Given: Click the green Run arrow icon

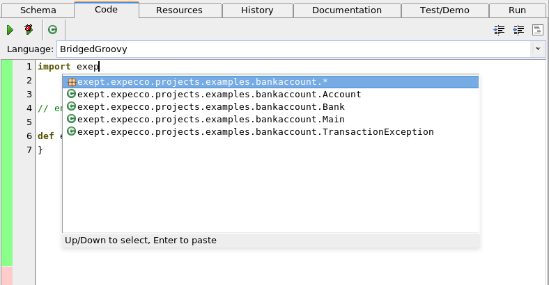Looking at the screenshot, I should point(10,30).
